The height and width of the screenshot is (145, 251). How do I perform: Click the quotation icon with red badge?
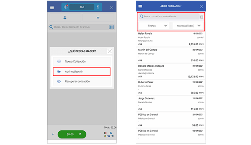[66, 7]
